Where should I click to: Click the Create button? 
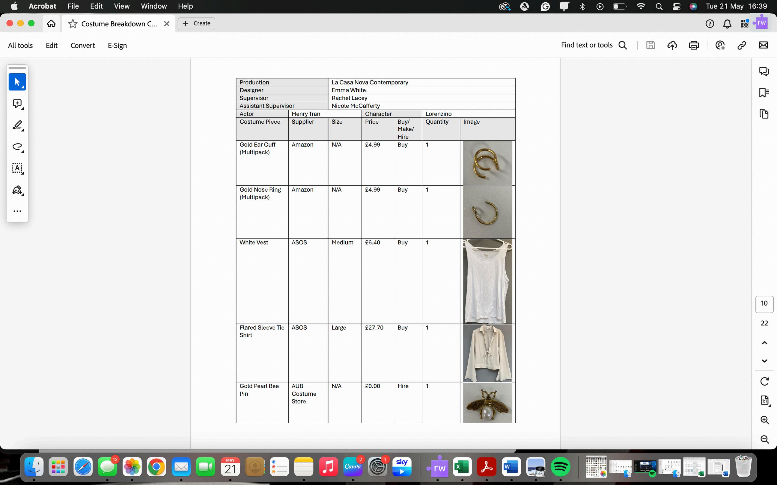[196, 23]
